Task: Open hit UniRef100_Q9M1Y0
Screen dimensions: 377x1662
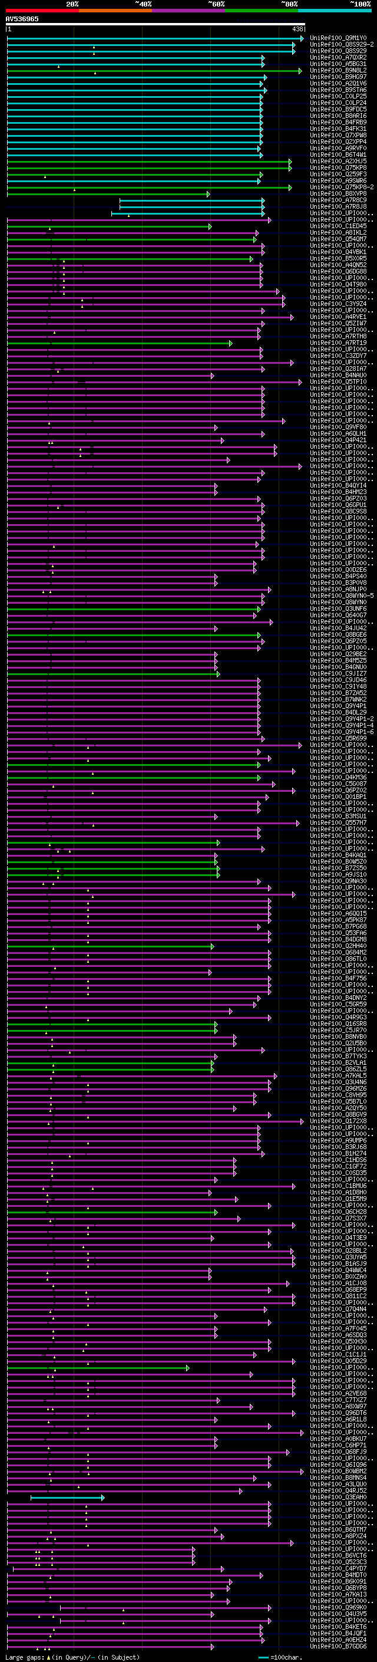Action: tap(338, 38)
